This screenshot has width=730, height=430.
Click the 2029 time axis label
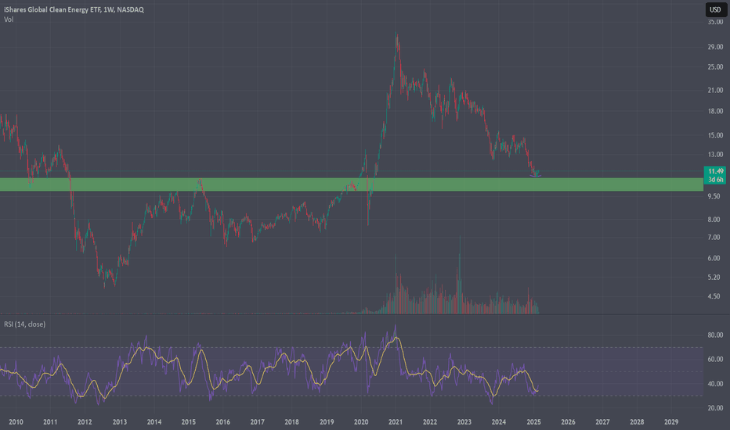click(x=671, y=422)
